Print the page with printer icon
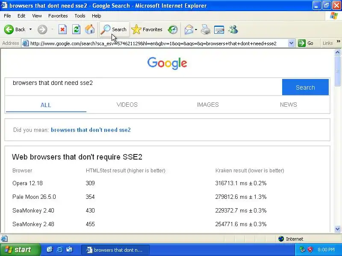This screenshot has height=256, width=342. [206, 29]
